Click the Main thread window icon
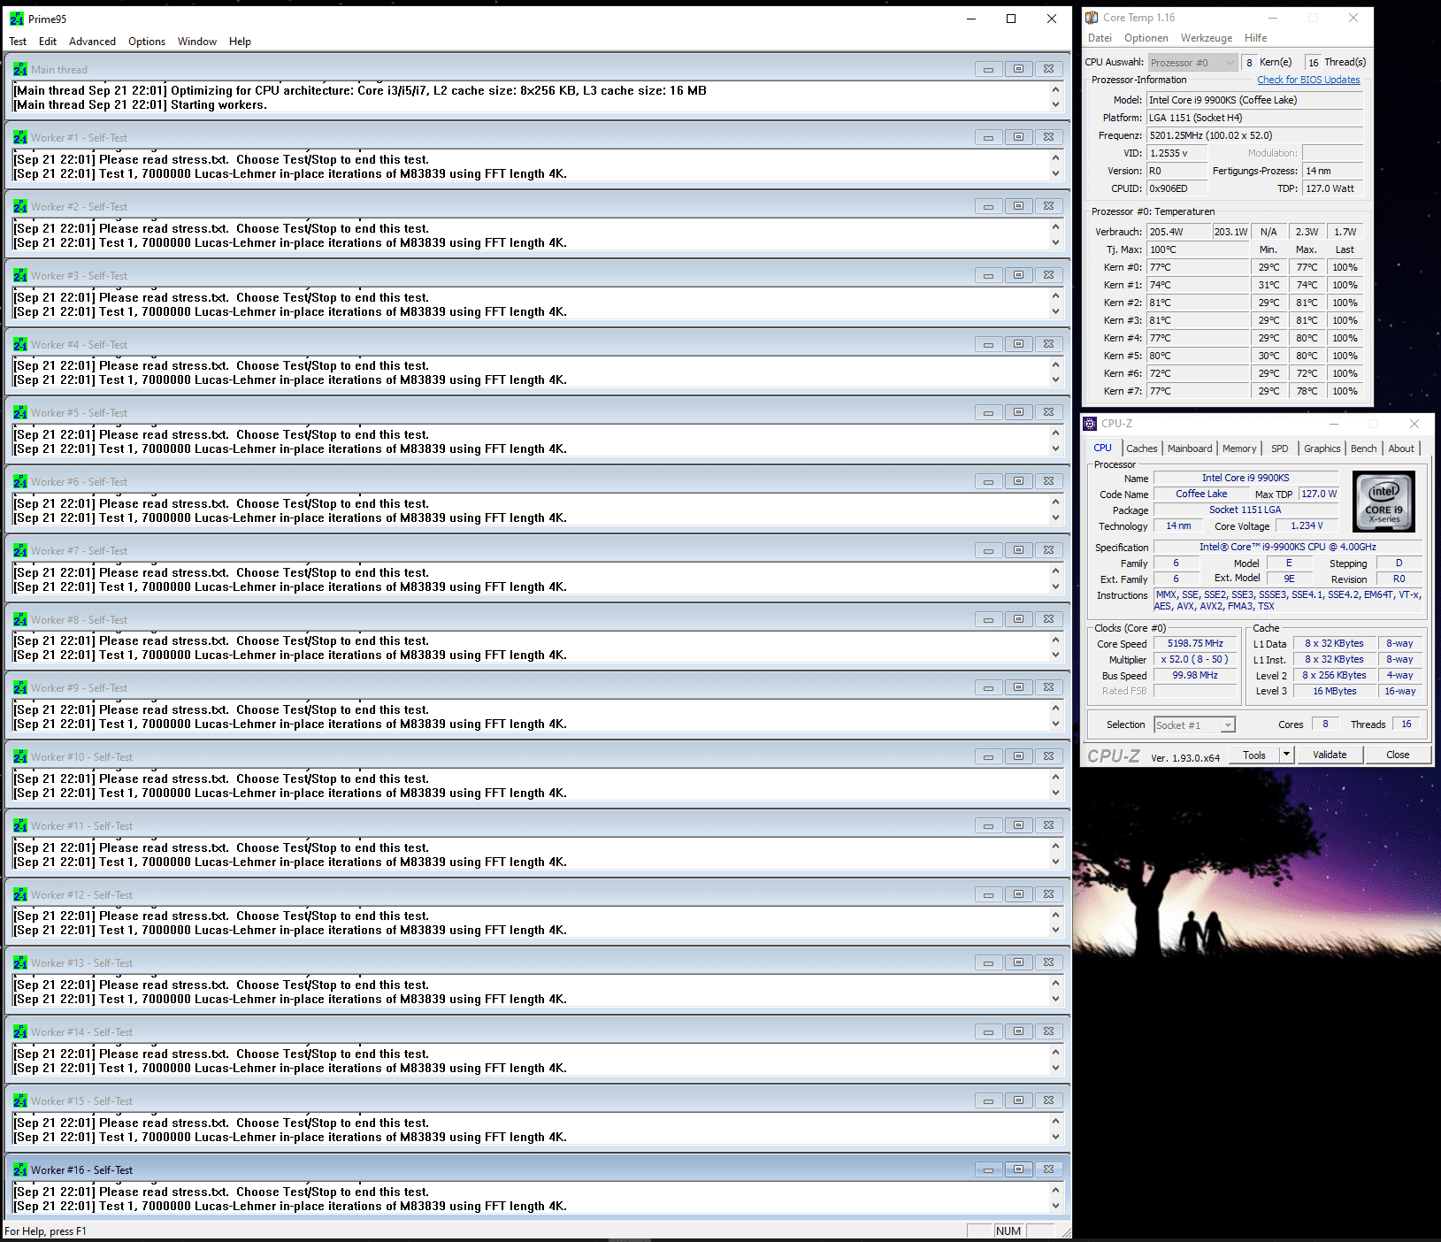 (x=20, y=69)
